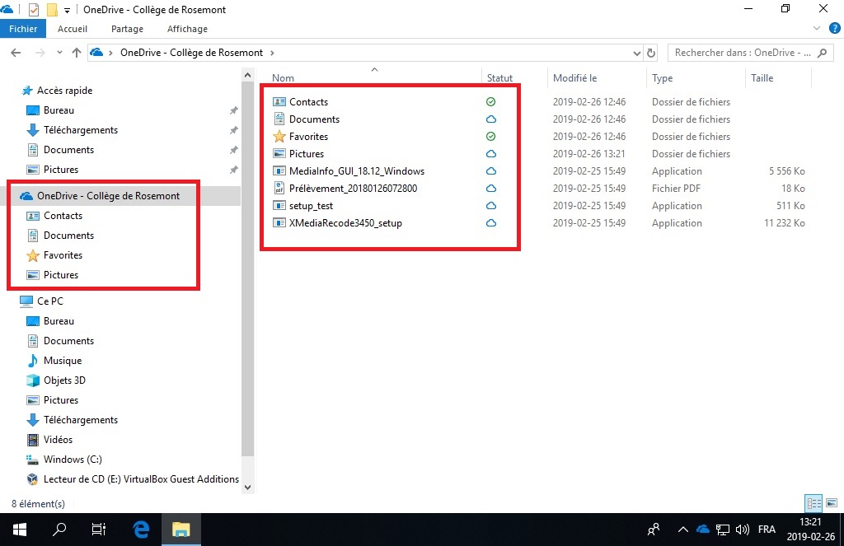Click the refresh button in address bar
Screen dimensions: 844x546
[x=651, y=53]
